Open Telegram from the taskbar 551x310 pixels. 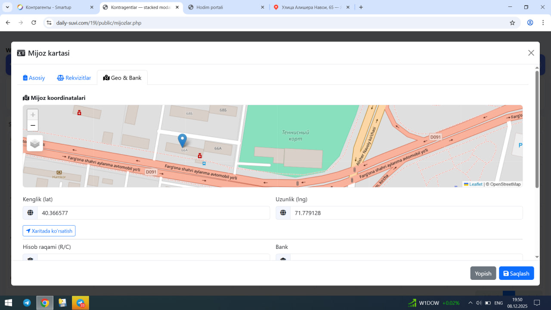(x=27, y=303)
